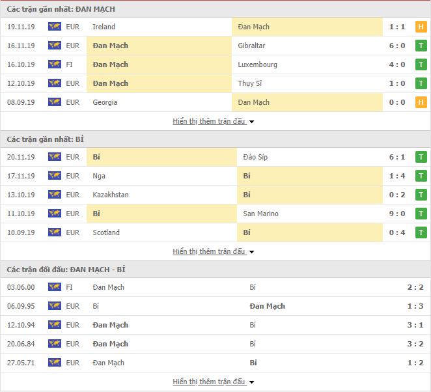
Task: Click the flag icon on Bỉ vs Đảo Síp row
Action: (x=55, y=157)
